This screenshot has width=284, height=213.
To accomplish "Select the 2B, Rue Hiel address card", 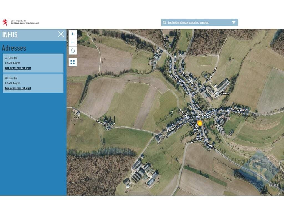I will click(33, 81).
